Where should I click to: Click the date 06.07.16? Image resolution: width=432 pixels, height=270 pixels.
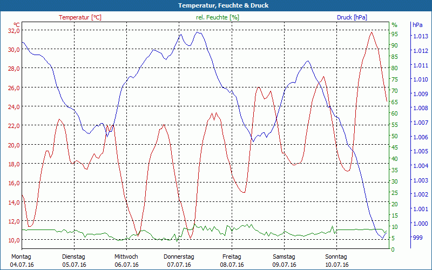pyautogui.click(x=127, y=265)
